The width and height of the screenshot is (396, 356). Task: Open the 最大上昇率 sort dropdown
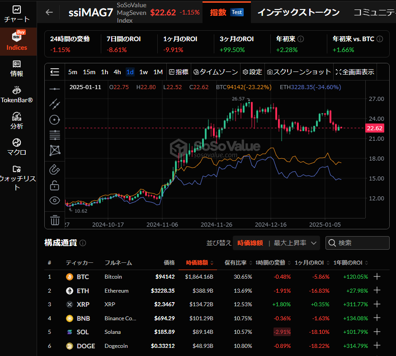pyautogui.click(x=295, y=243)
